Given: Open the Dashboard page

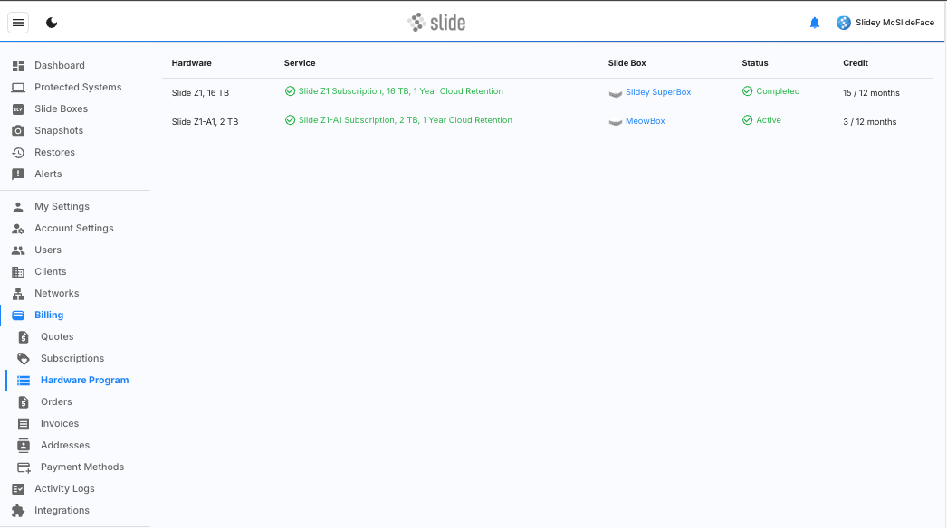Looking at the screenshot, I should 59,65.
